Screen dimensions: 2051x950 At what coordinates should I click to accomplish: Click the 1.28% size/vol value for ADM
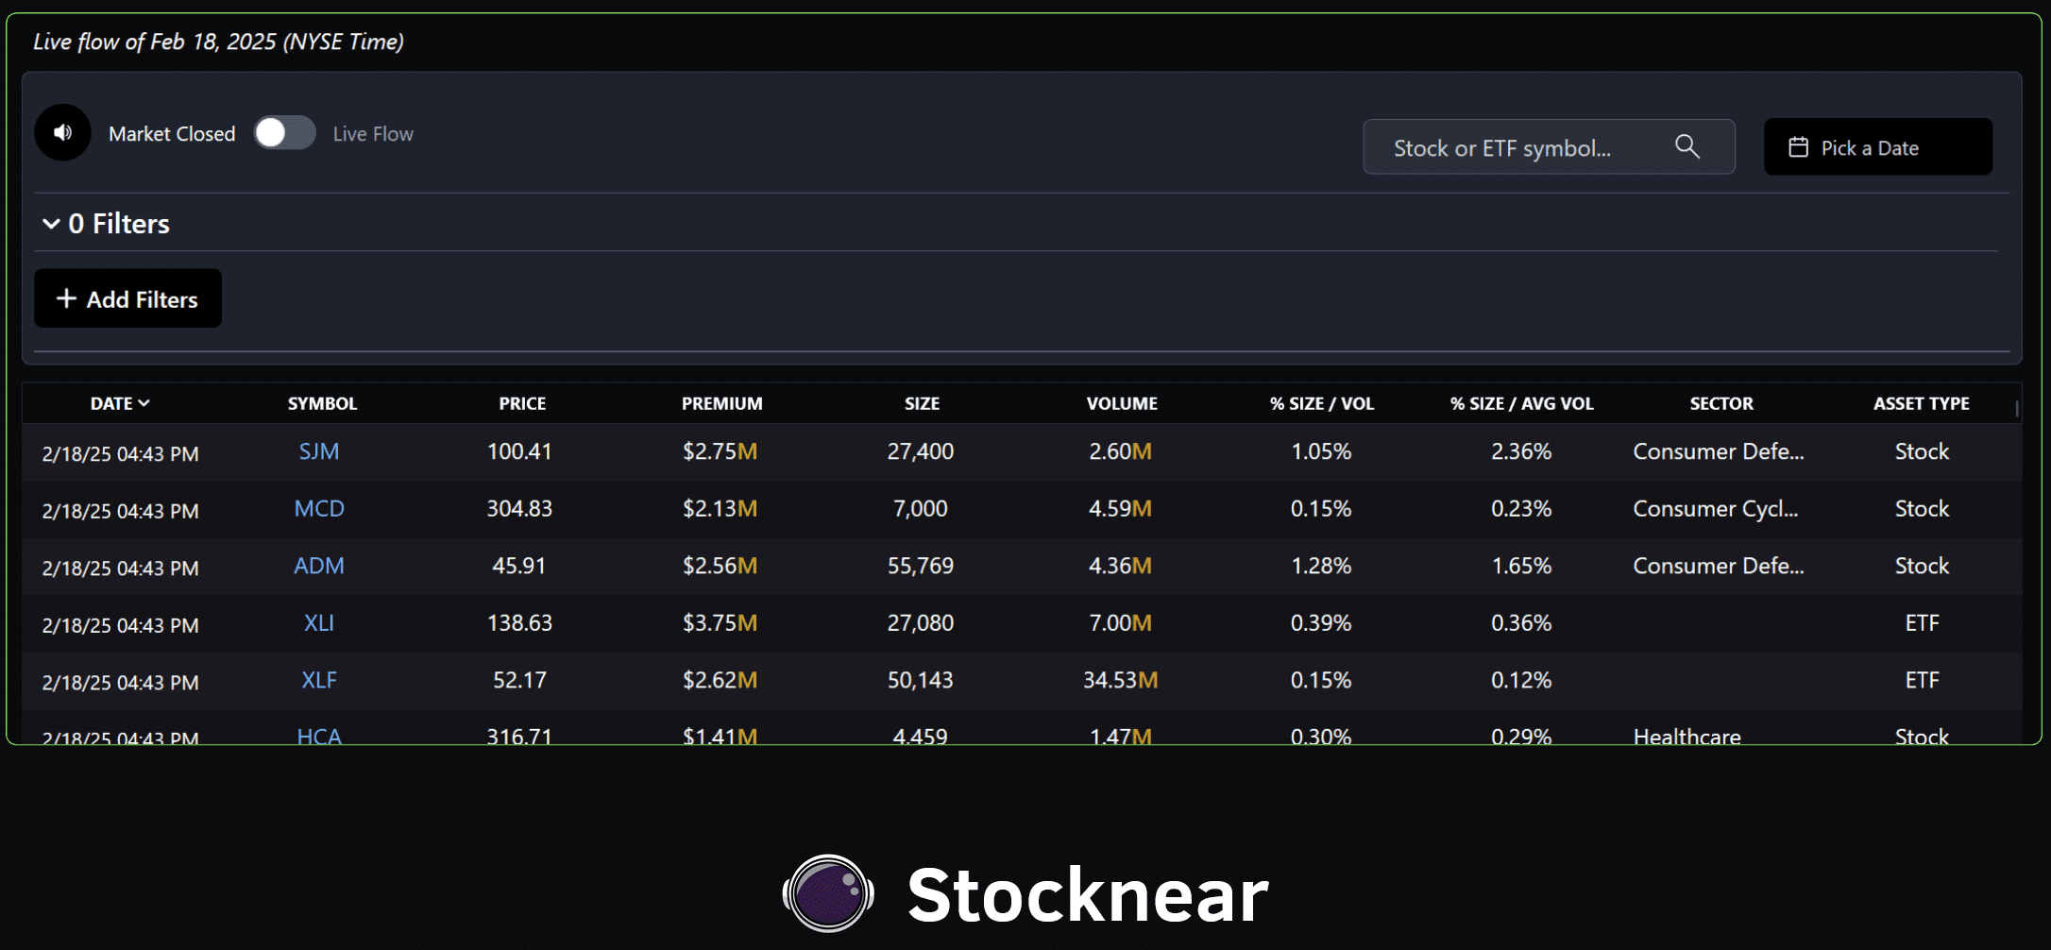click(x=1321, y=566)
